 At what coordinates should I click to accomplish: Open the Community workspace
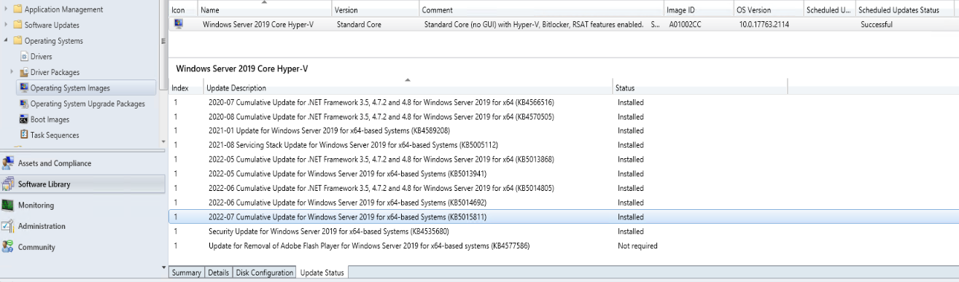pyautogui.click(x=83, y=247)
